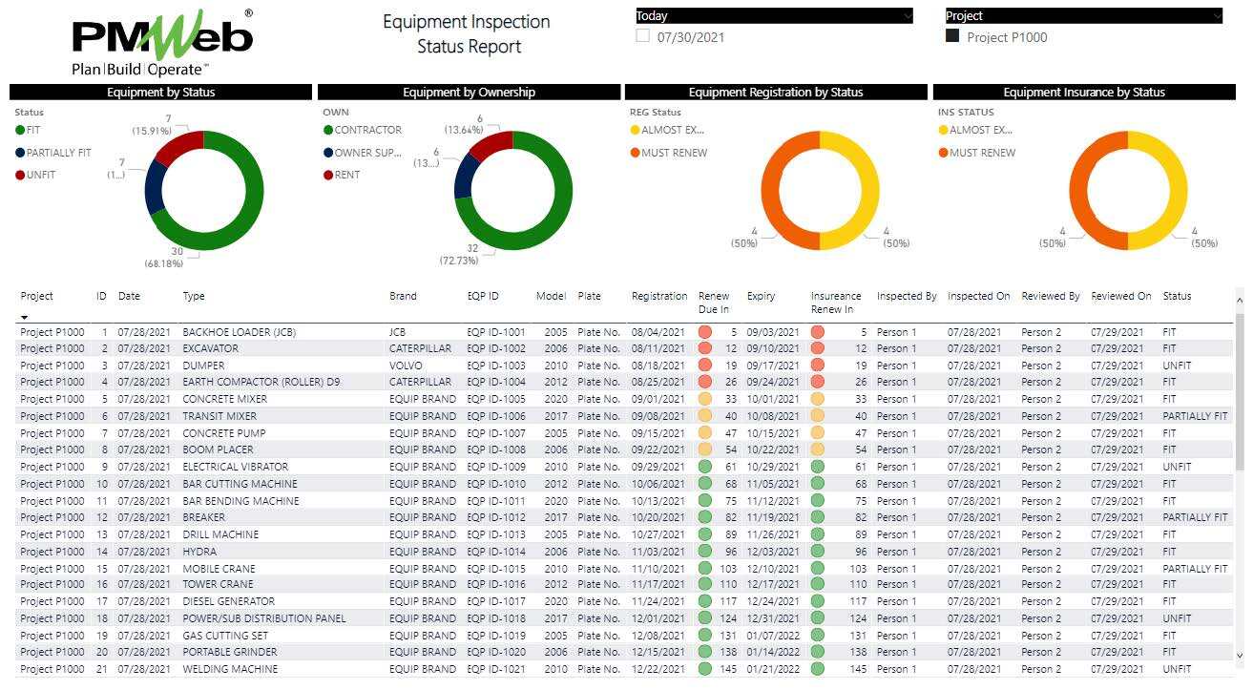Click green Insurance Renew indicator for Tower Crane
The image size is (1253, 690).
[x=818, y=584]
